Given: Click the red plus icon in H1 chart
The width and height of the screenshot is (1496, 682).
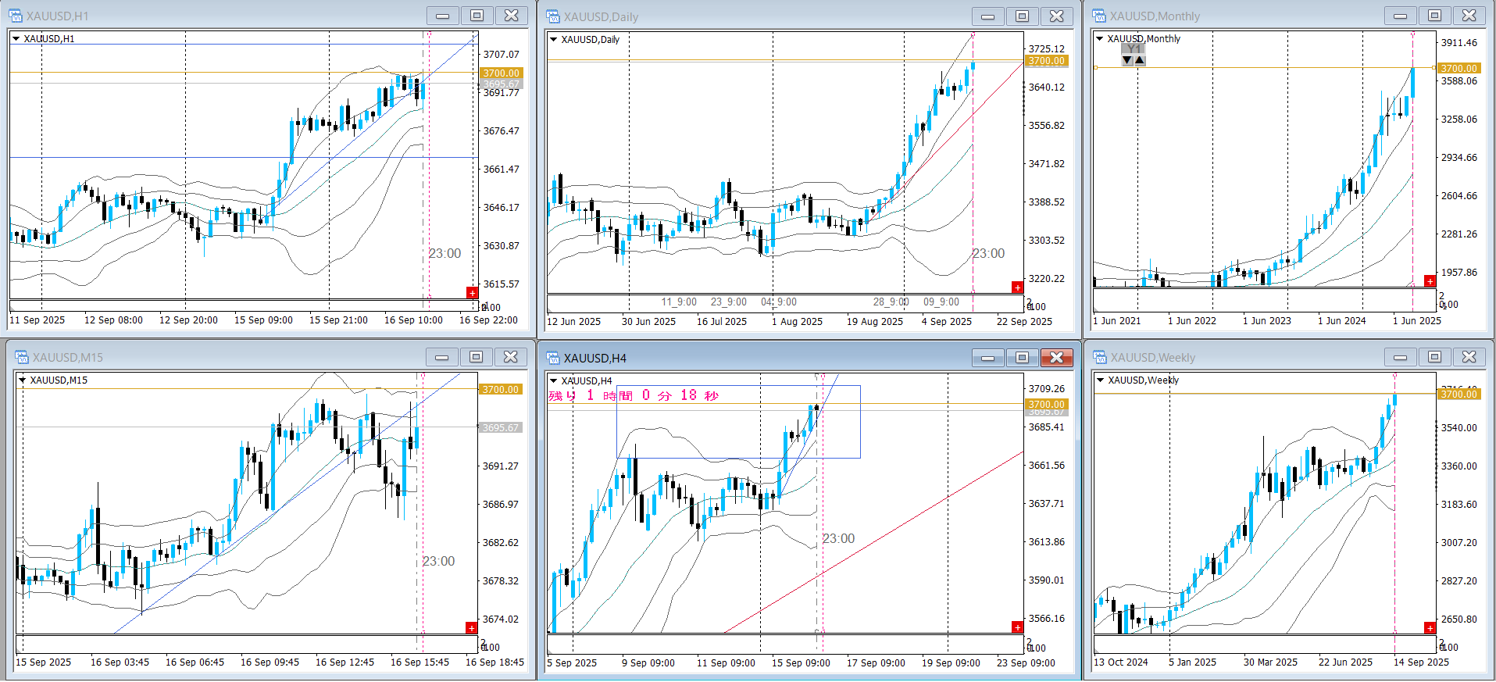Looking at the screenshot, I should pos(472,292).
